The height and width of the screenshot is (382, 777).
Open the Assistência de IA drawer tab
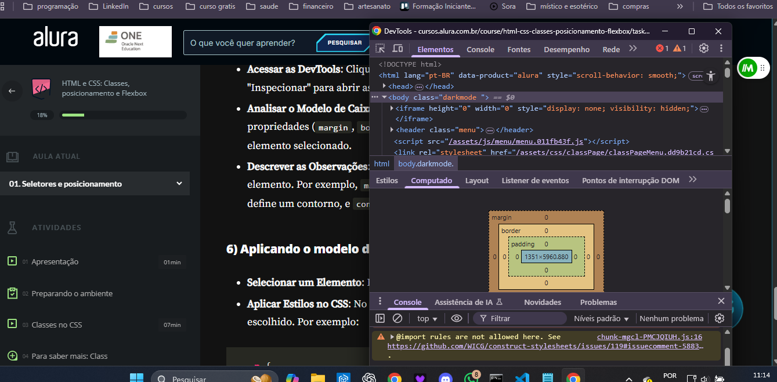(x=468, y=302)
